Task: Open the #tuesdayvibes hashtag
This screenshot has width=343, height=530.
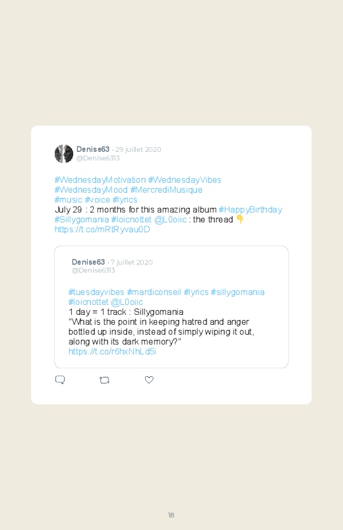Action: (x=96, y=292)
